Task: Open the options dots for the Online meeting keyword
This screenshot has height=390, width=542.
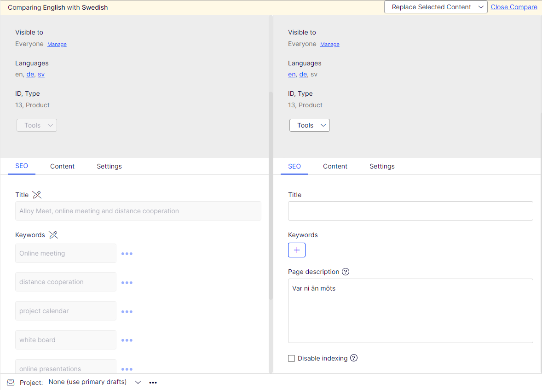Action: [x=127, y=254]
